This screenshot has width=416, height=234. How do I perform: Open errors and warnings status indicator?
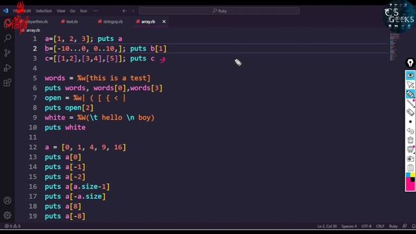point(12,226)
